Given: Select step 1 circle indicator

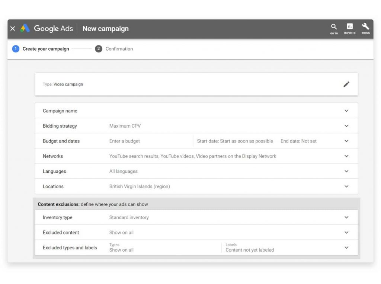Looking at the screenshot, I should (16, 49).
